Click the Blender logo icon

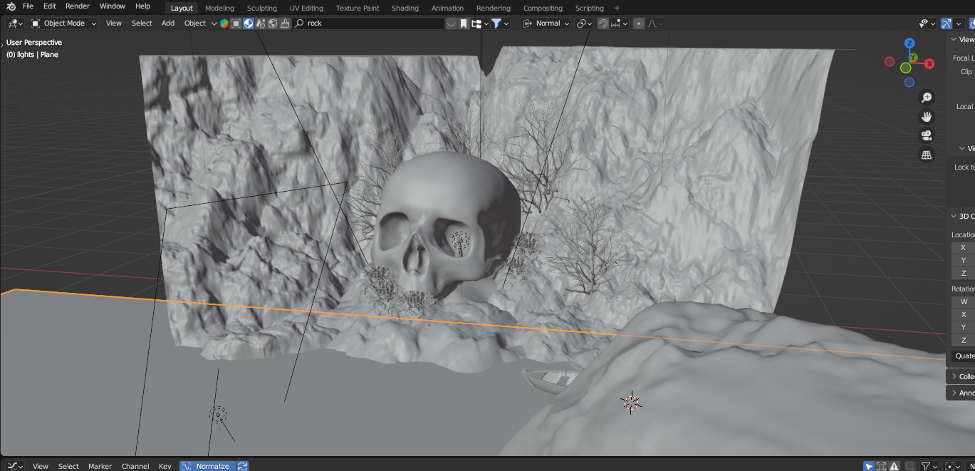pyautogui.click(x=11, y=6)
